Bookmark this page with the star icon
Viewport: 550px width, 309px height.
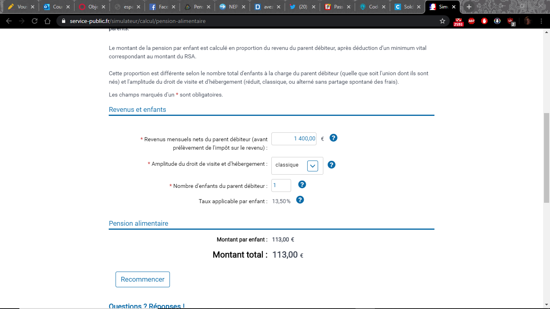[x=442, y=21]
